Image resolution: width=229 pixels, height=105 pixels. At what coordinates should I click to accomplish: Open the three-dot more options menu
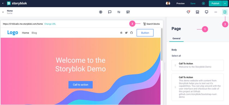tap(216, 12)
